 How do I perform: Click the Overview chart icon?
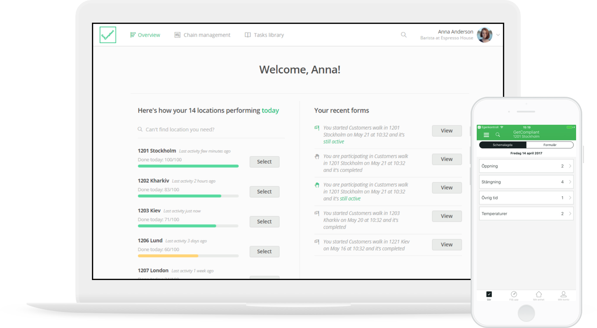pos(132,35)
